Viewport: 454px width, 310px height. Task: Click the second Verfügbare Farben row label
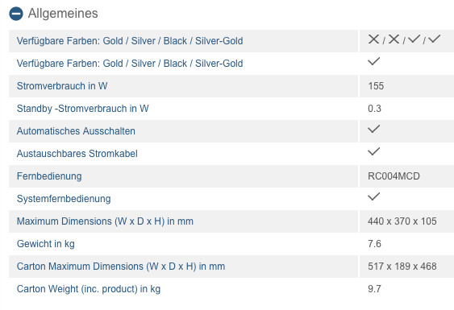coord(130,64)
